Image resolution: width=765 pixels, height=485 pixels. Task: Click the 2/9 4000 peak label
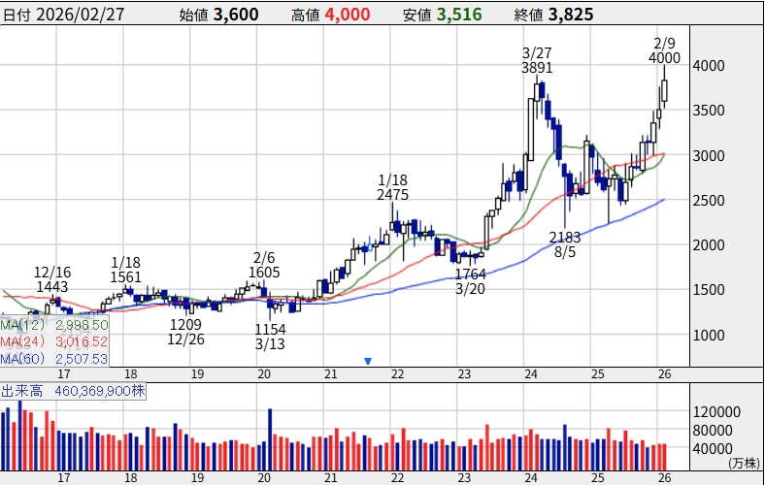coord(665,50)
